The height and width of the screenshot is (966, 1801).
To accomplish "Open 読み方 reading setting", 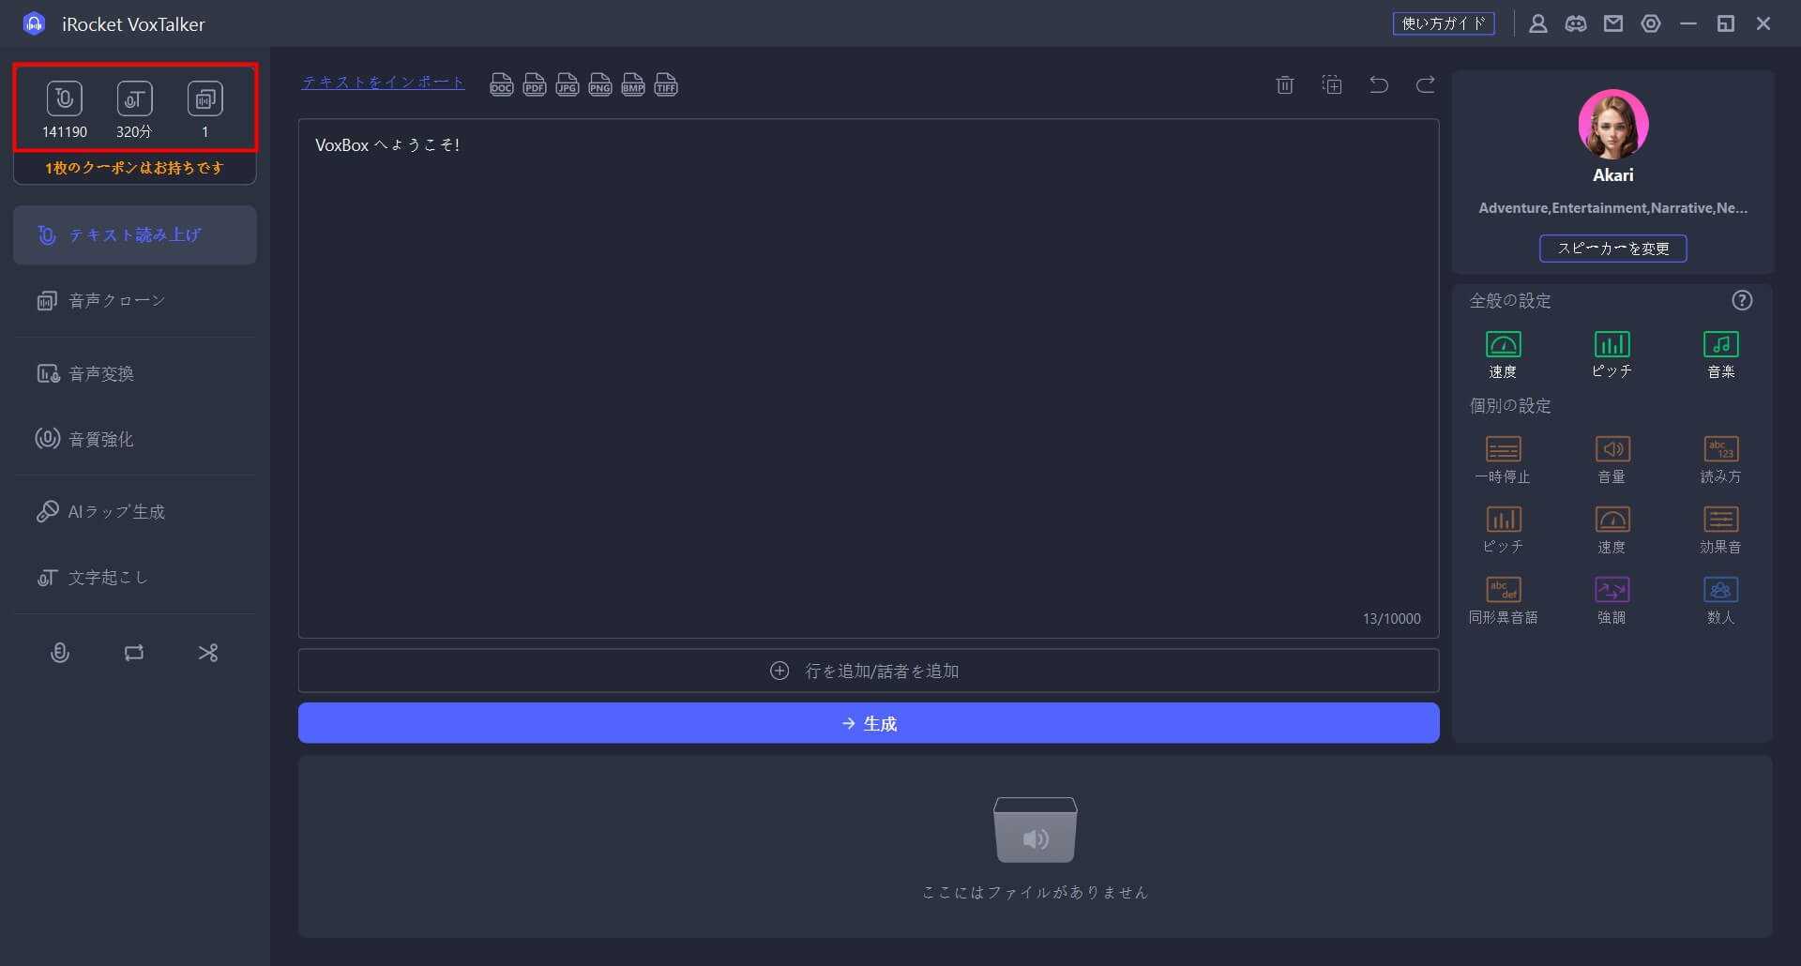I will point(1720,460).
